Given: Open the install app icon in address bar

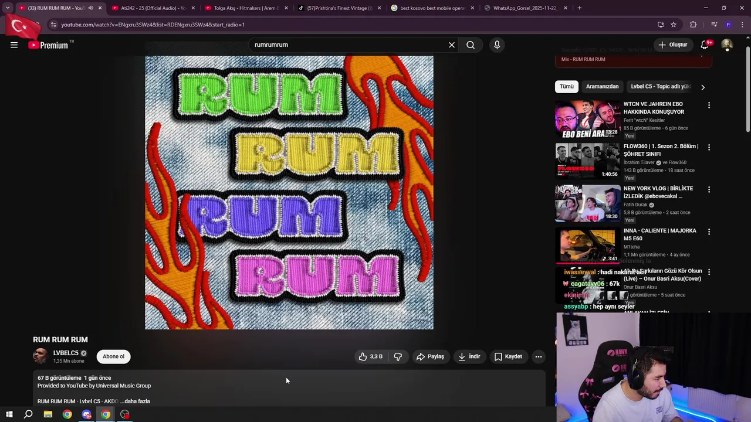Looking at the screenshot, I should pyautogui.click(x=661, y=25).
